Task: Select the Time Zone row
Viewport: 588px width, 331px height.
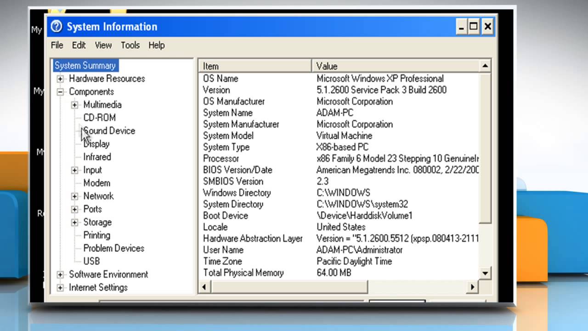Action: point(339,262)
